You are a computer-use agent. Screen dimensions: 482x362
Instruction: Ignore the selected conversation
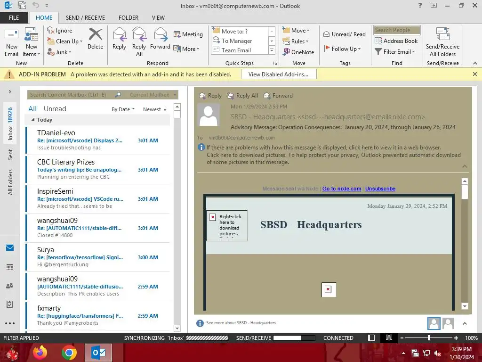[x=60, y=31]
